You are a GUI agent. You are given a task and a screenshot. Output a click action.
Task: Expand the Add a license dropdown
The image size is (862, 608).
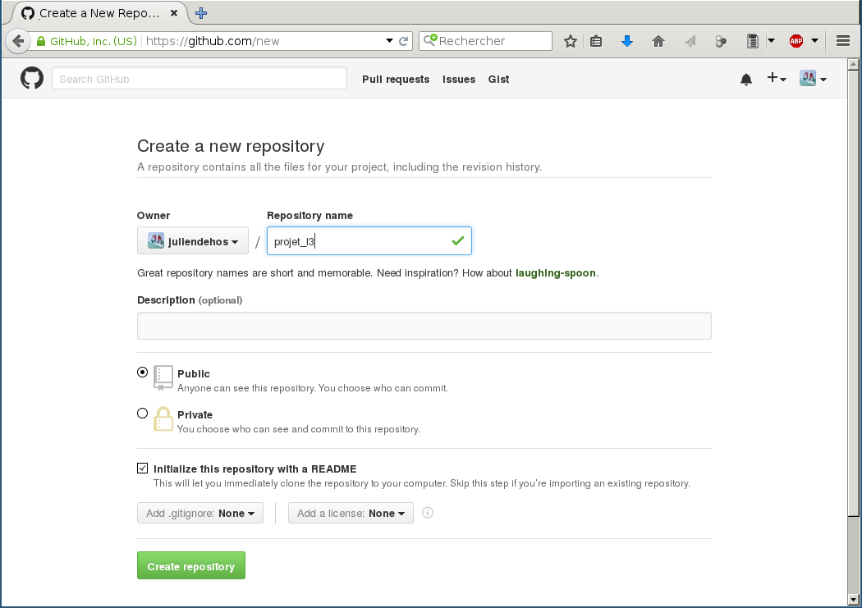pyautogui.click(x=351, y=513)
